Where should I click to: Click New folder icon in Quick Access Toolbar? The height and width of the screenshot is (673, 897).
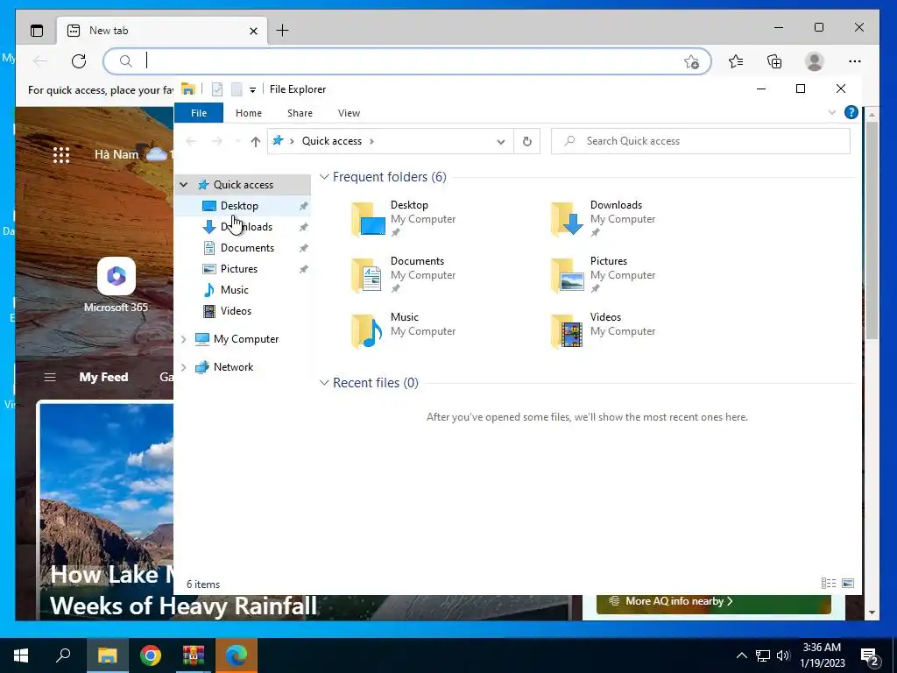tap(237, 89)
